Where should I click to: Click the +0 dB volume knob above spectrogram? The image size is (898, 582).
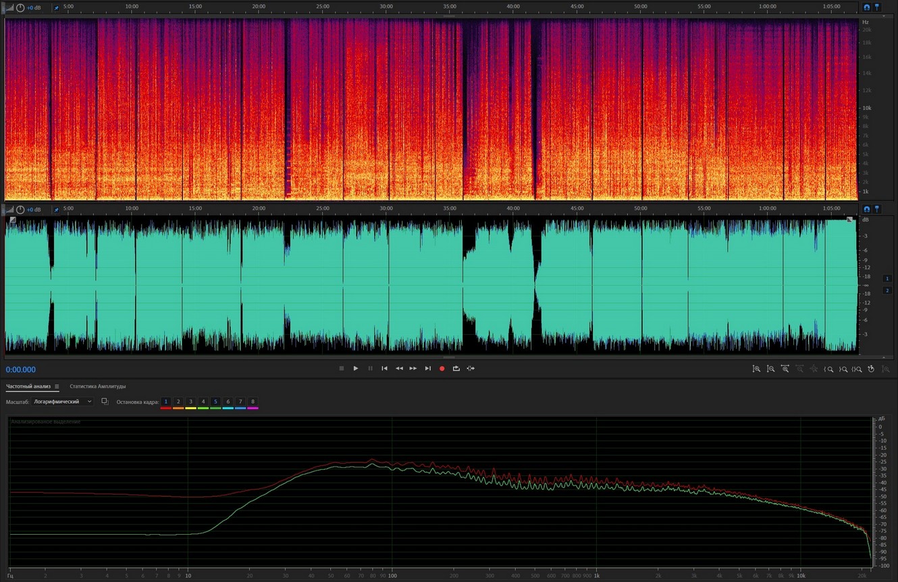(x=20, y=7)
